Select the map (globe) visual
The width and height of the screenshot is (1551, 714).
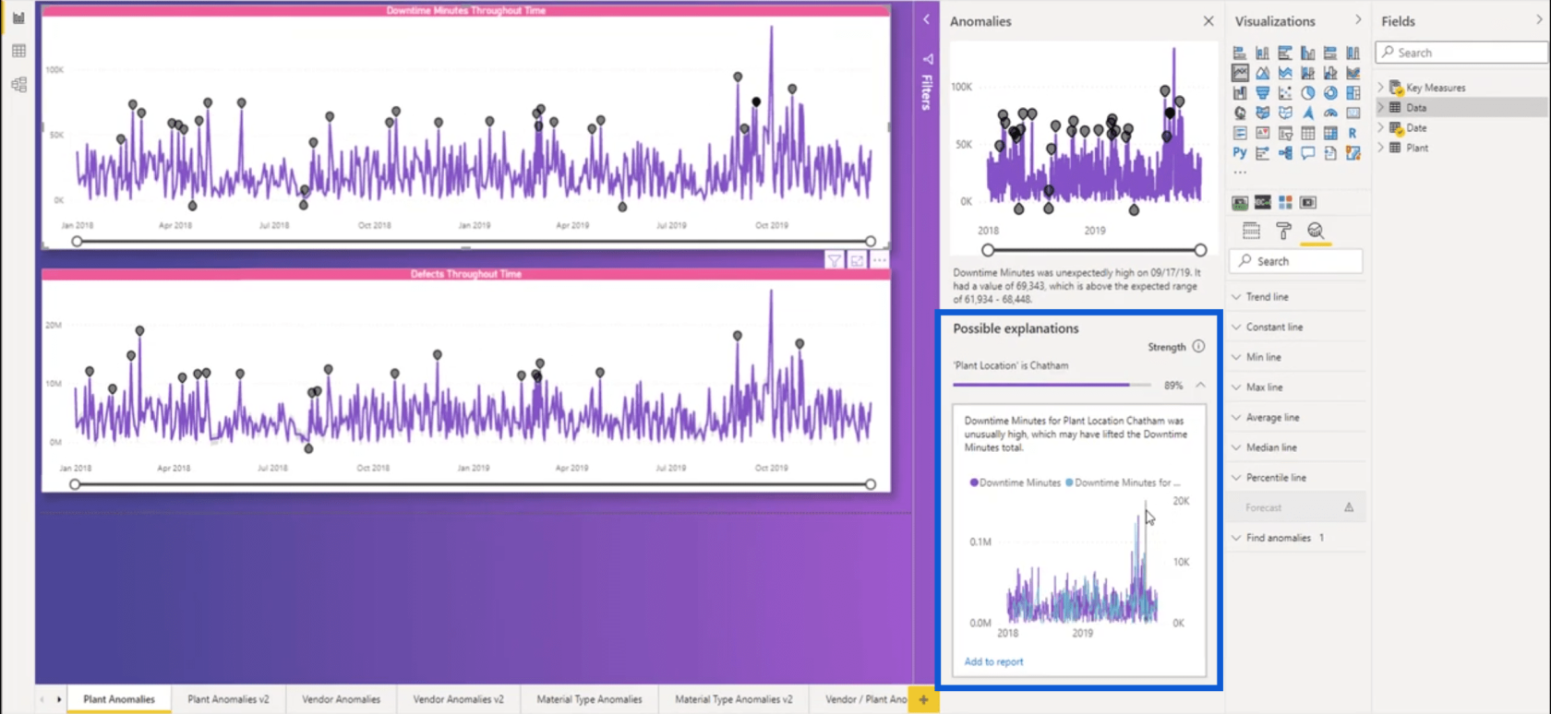point(1240,113)
